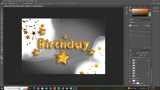Select the Blur tool
This screenshot has width=160, height=90.
click(2, 36)
